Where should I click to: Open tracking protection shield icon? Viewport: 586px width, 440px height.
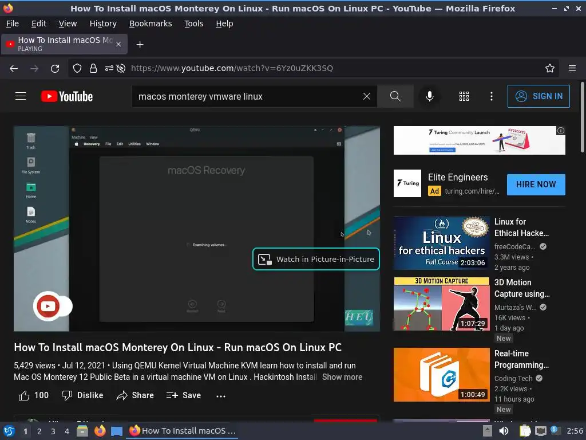tap(77, 69)
